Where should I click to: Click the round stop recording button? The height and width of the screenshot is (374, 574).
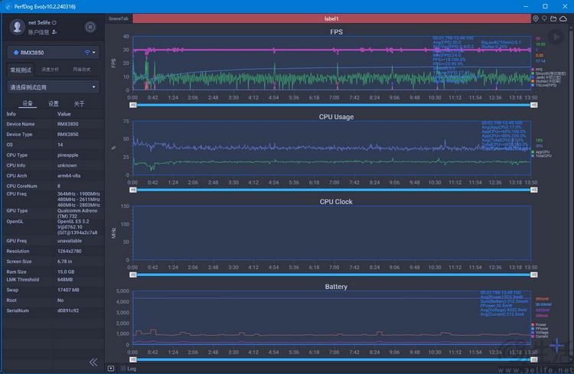tap(90, 27)
